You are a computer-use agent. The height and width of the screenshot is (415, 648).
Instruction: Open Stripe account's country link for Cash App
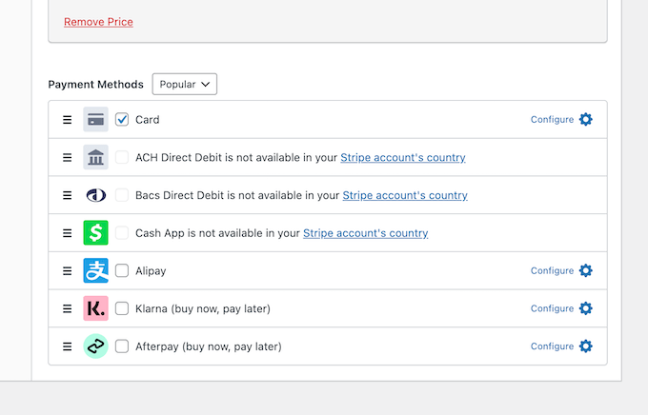pos(365,233)
